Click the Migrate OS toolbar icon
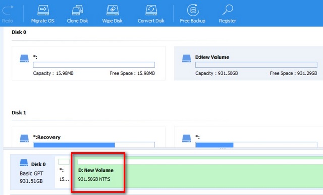Viewport: 323px width, 195px height. 43,10
